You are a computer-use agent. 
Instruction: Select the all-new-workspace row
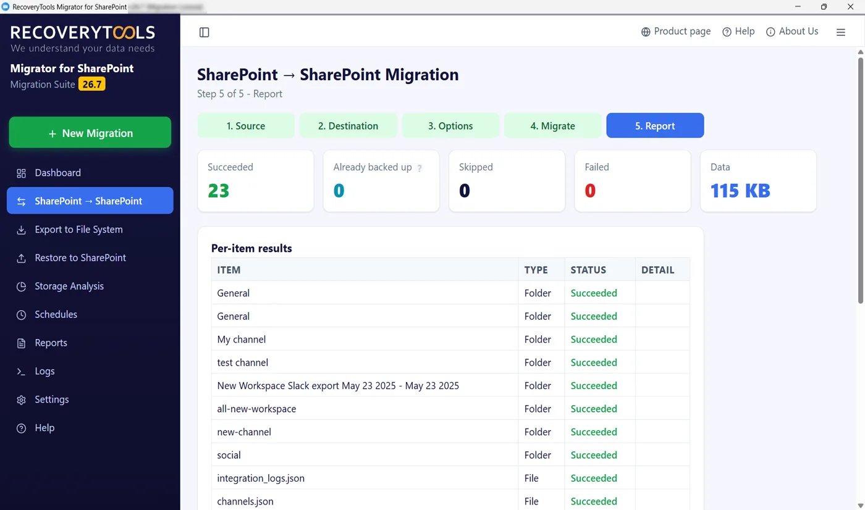[450, 409]
